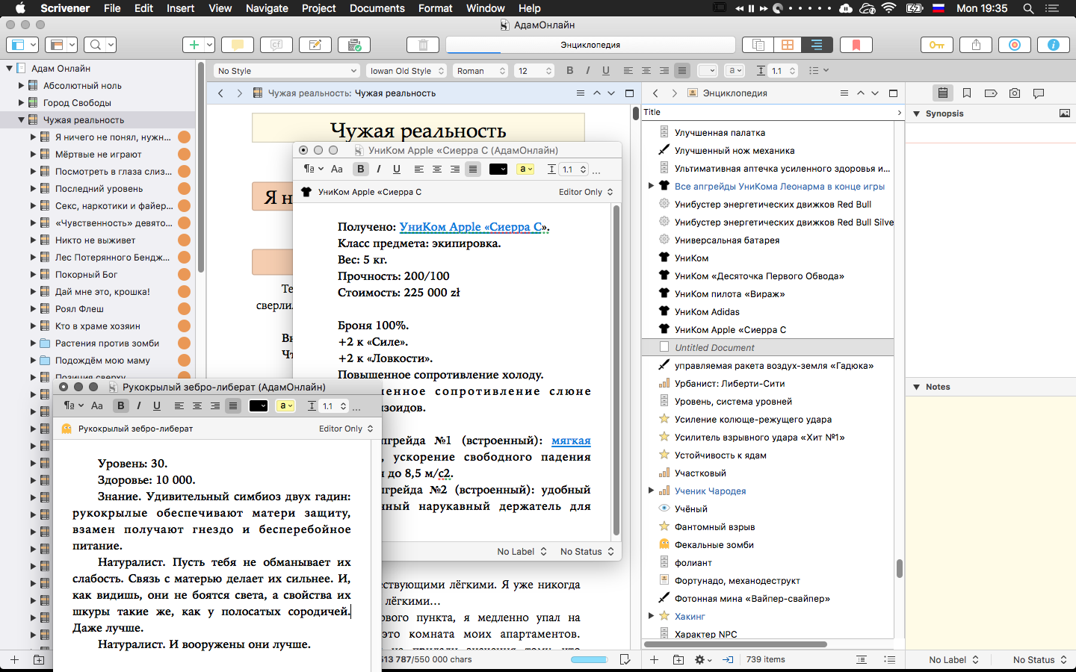Screen dimensions: 1076x672
Task: Open the Keywords panel with key icon
Action: [936, 45]
